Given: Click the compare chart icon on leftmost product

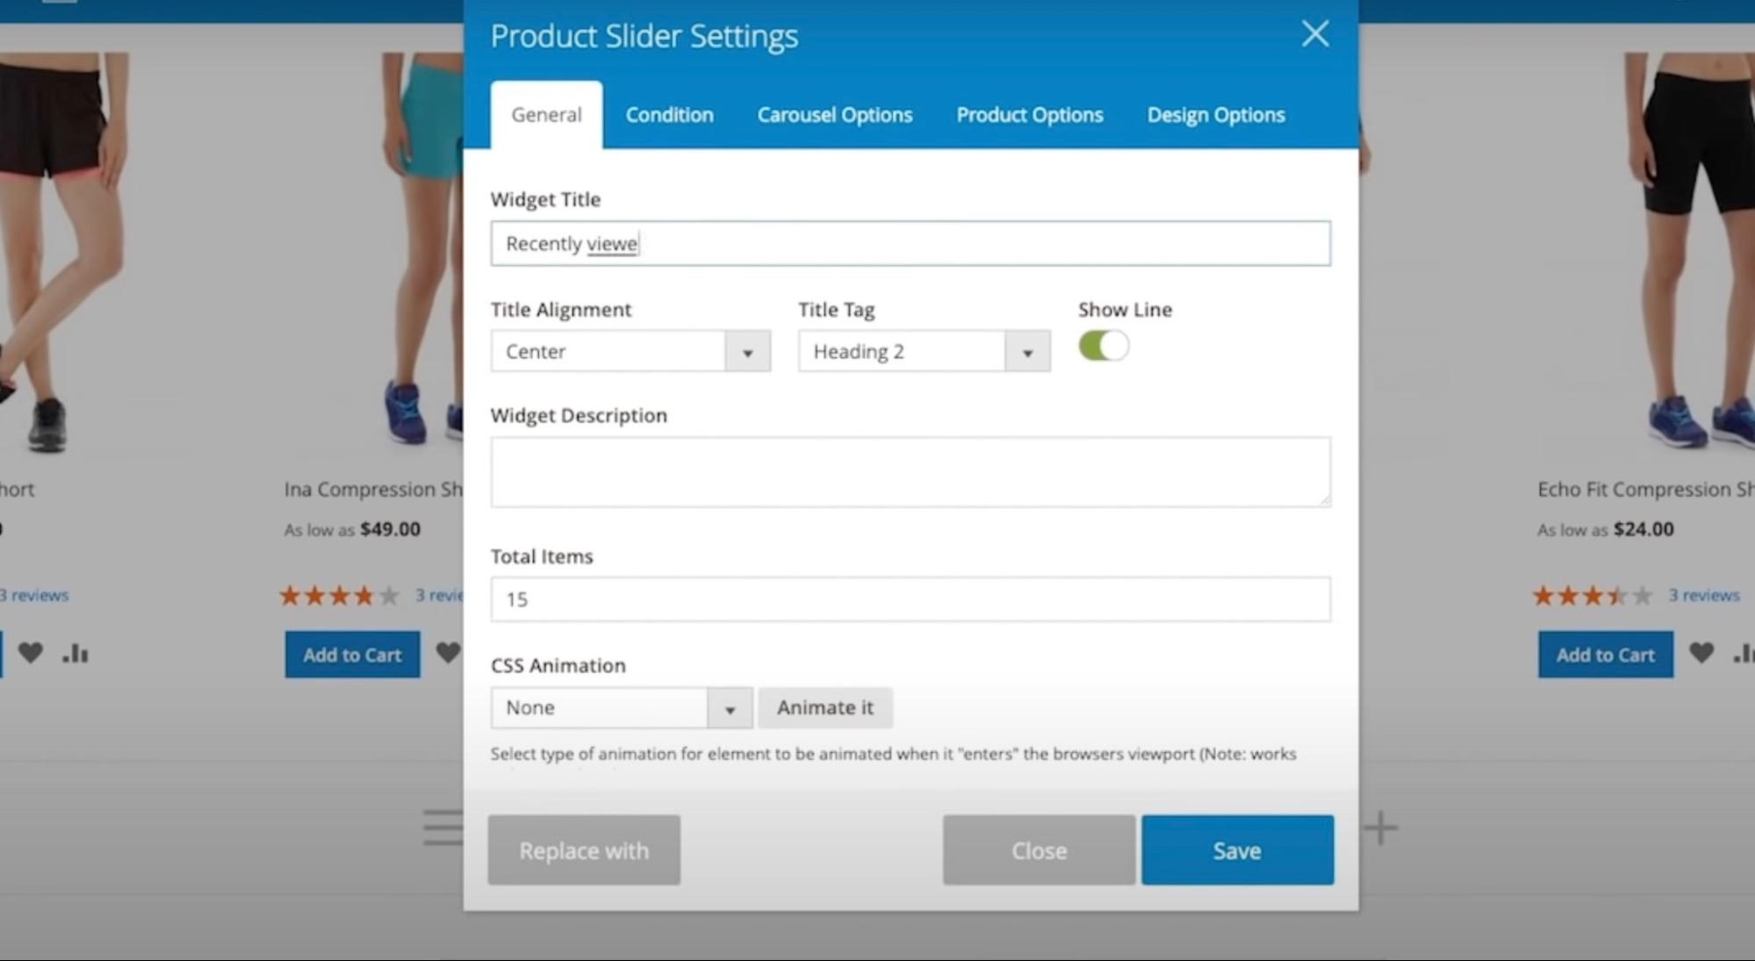Looking at the screenshot, I should tap(76, 653).
